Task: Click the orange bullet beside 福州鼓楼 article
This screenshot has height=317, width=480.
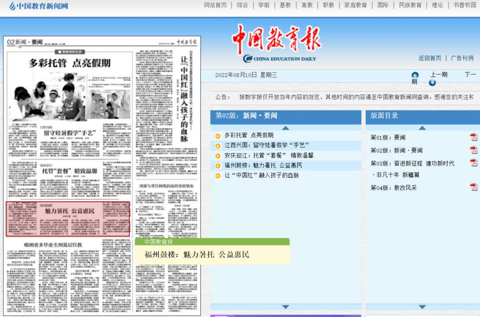Action: point(218,166)
